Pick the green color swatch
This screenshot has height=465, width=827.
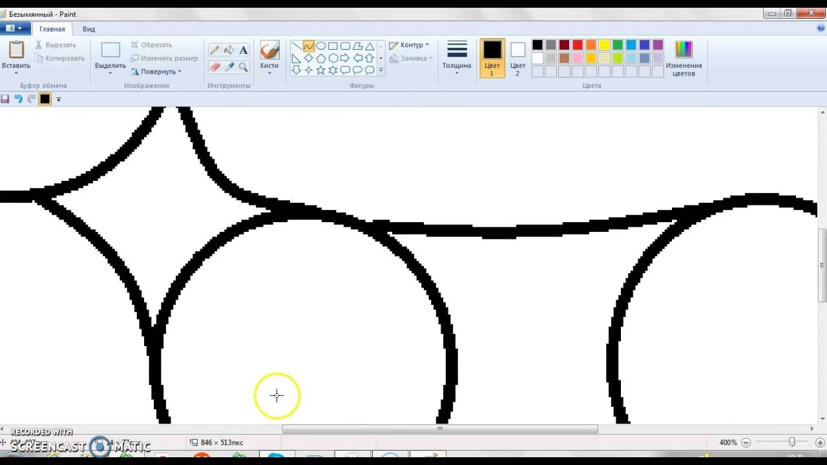click(x=618, y=45)
